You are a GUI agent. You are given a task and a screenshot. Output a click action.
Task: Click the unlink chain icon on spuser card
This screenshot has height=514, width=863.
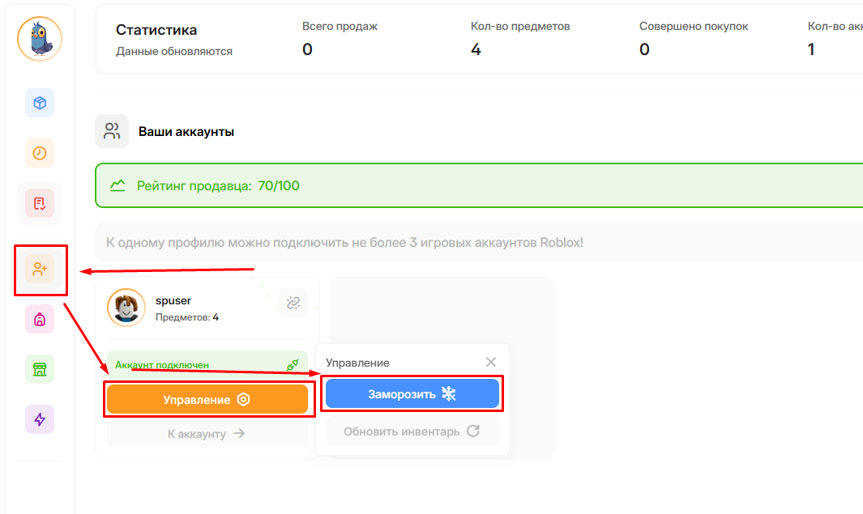[x=293, y=303]
